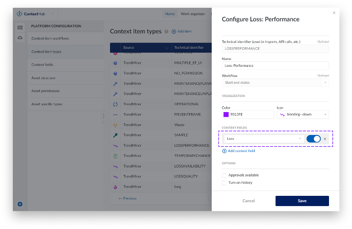Click the flame icon for the long row
Image resolution: width=352 pixels, height=229 pixels.
click(115, 187)
